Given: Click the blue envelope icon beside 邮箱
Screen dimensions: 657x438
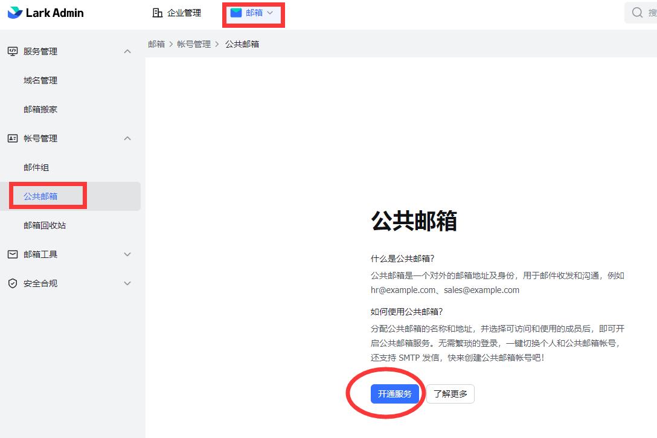Looking at the screenshot, I should [237, 12].
